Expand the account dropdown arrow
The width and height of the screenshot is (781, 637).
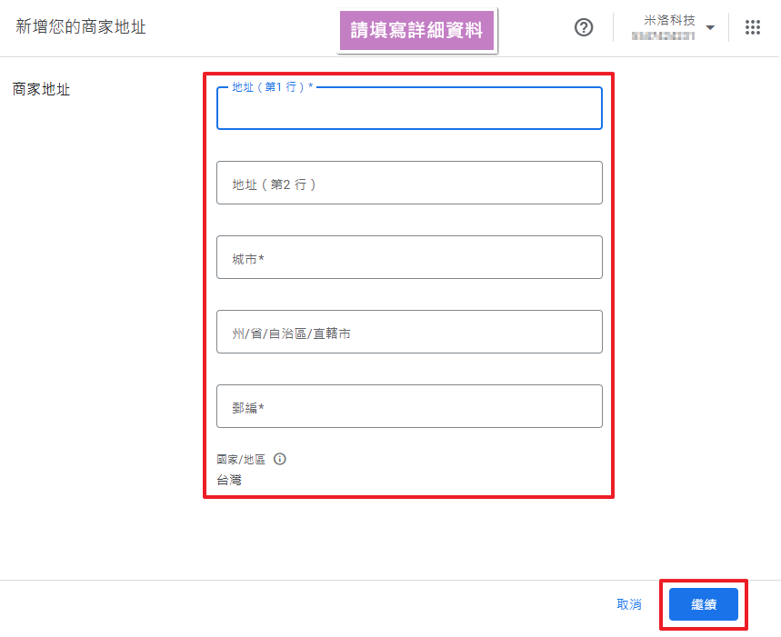point(710,28)
